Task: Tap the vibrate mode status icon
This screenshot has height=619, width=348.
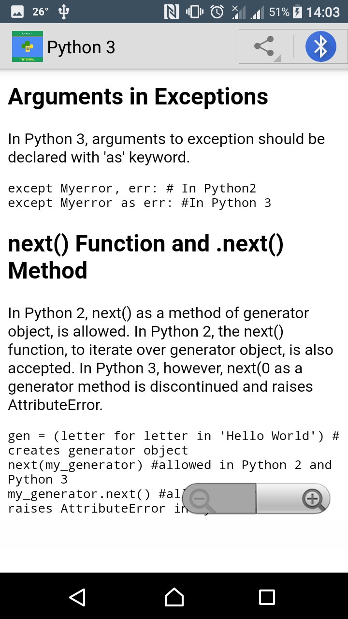Action: coord(194,12)
